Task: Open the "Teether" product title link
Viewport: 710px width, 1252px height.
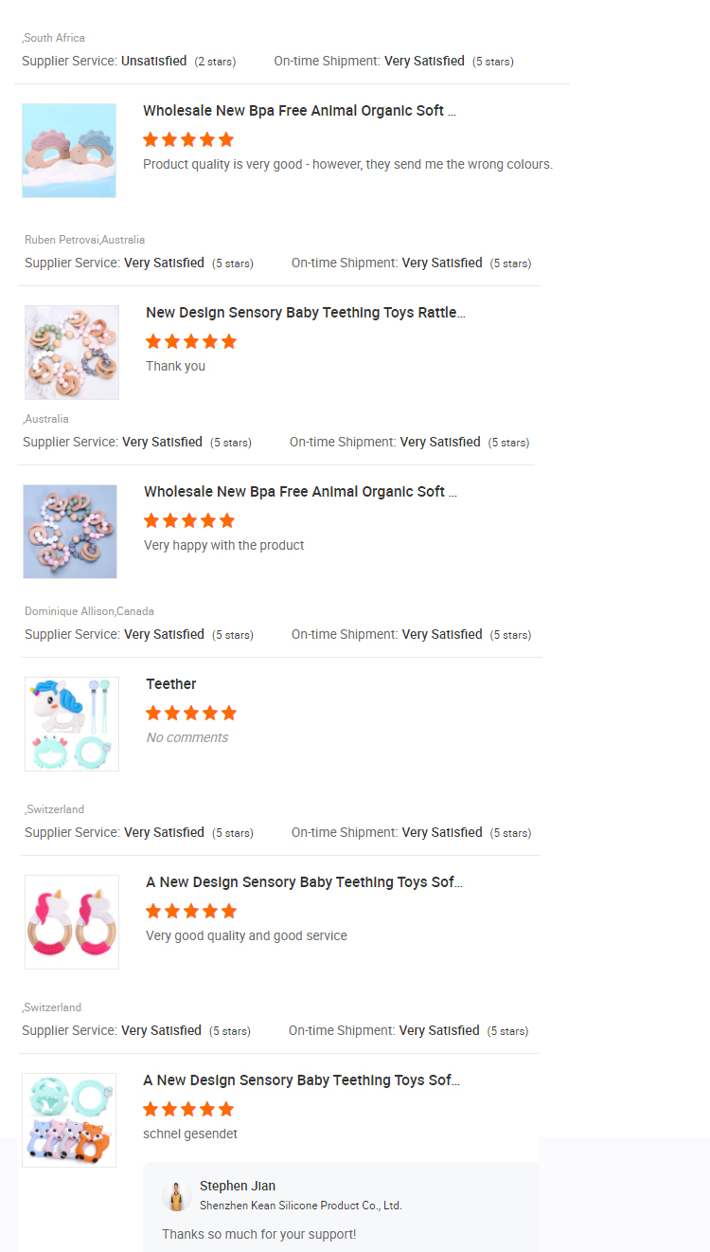Action: (x=171, y=684)
